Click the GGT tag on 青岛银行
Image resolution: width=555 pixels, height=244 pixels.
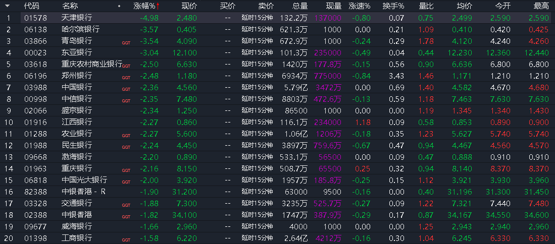click(126, 43)
